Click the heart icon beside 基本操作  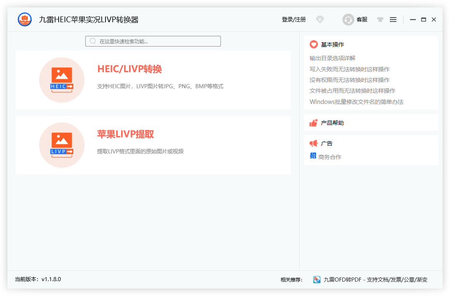[314, 44]
